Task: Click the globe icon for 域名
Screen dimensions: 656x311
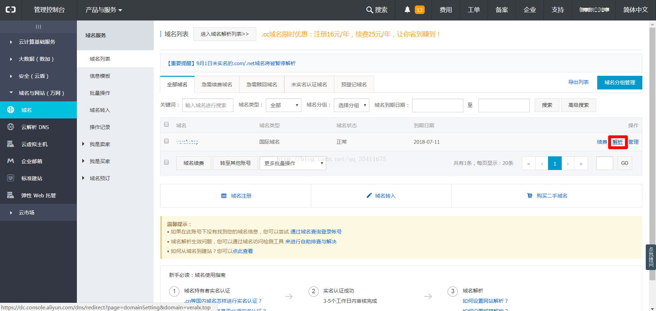Action: tap(11, 110)
